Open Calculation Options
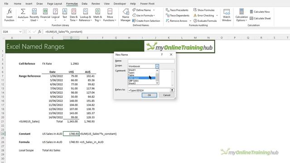Viewport: 290px width, 163px height. pyautogui.click(x=242, y=15)
